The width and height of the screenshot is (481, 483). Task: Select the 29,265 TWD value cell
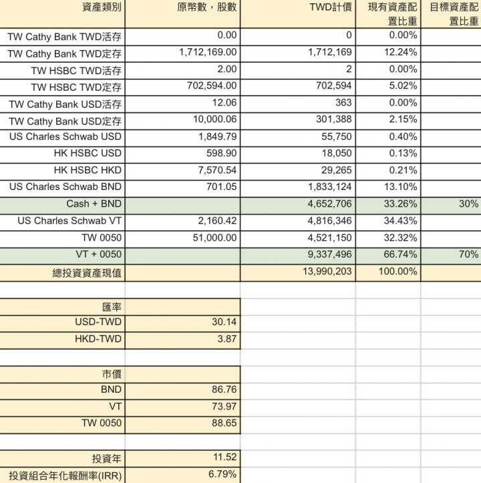pos(298,171)
